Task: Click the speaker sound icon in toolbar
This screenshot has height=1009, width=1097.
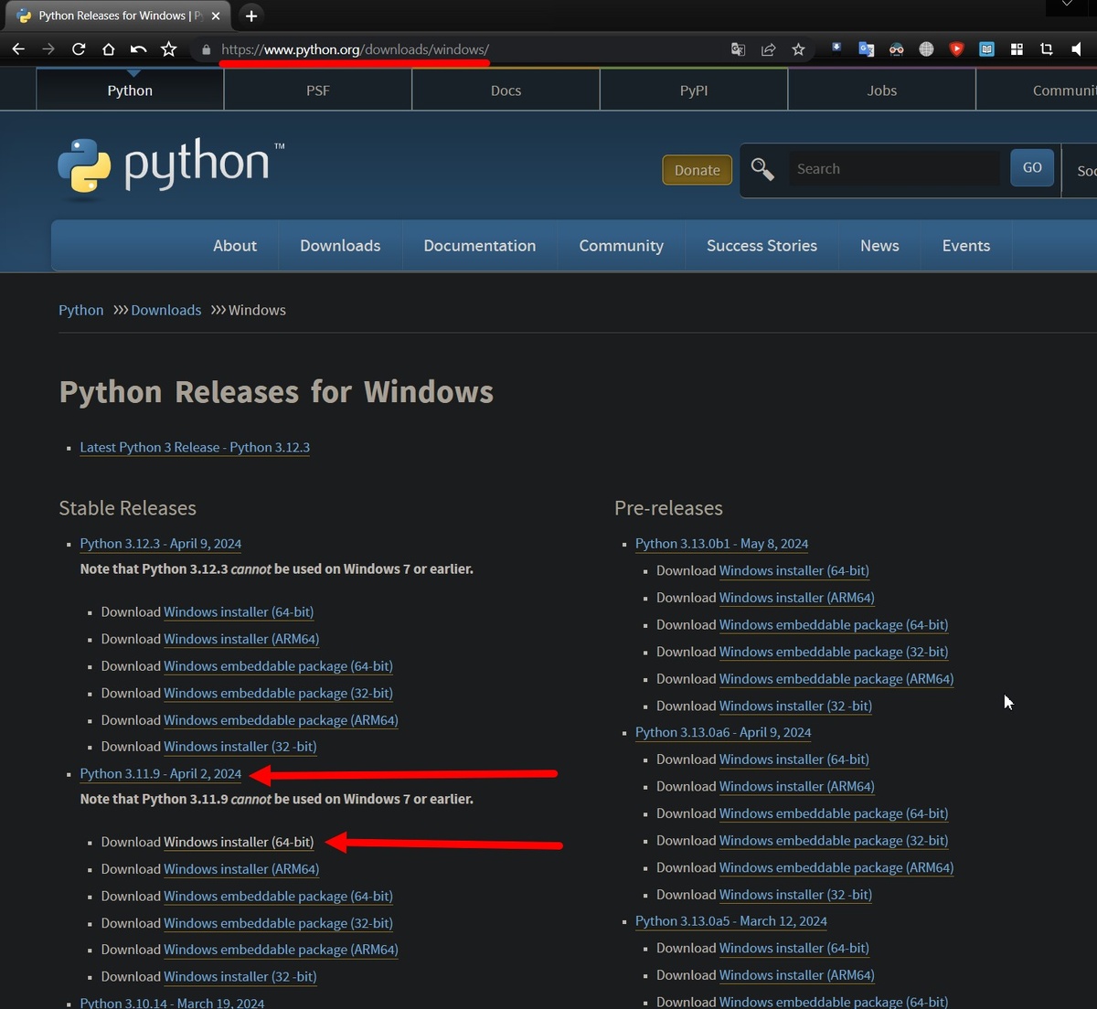Action: point(1076,49)
